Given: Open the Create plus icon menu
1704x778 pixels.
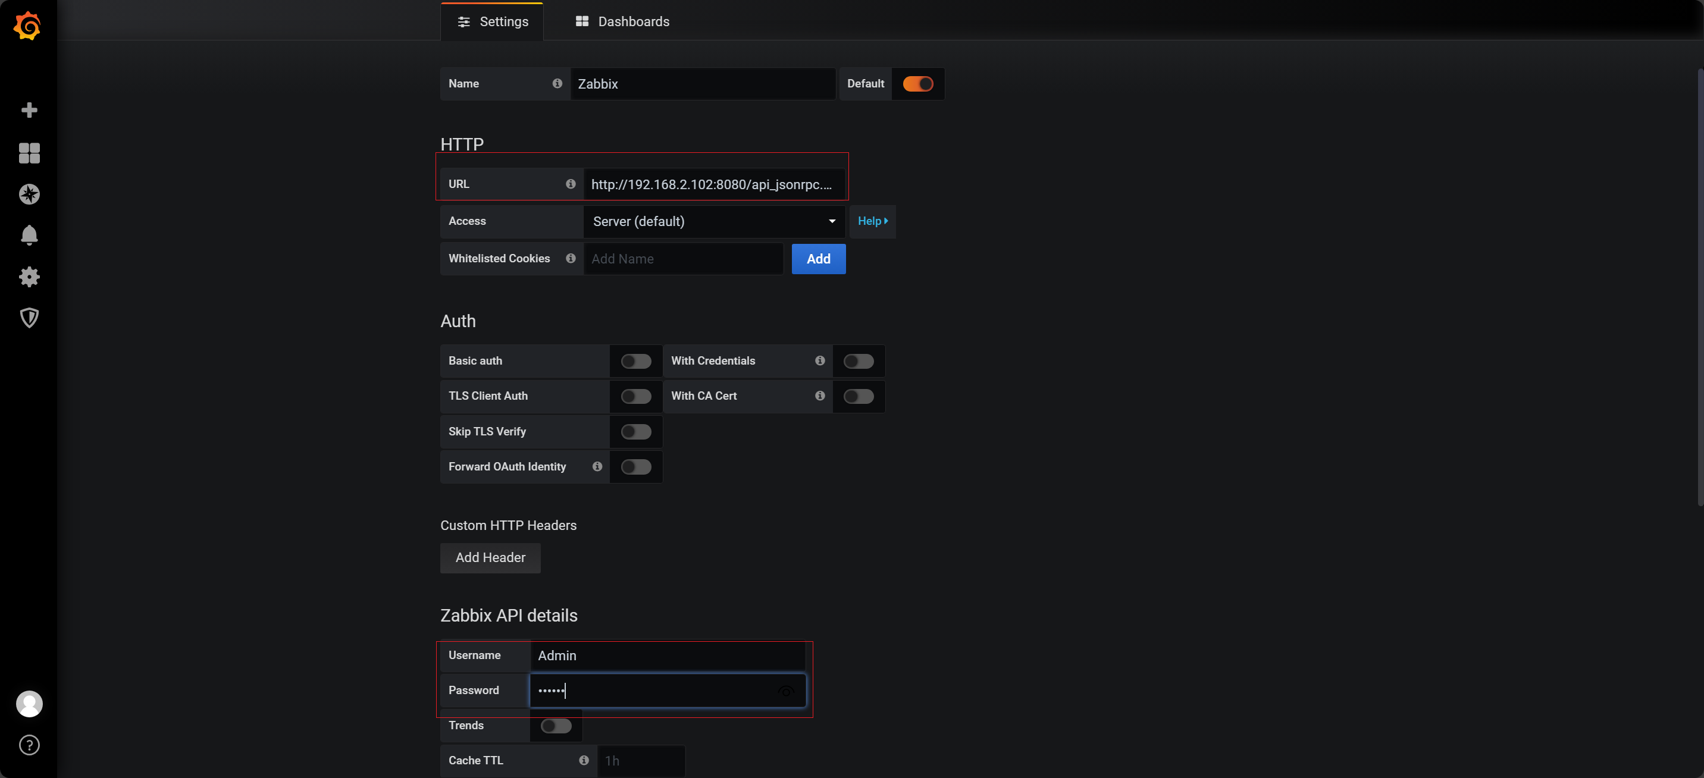Looking at the screenshot, I should point(29,110).
